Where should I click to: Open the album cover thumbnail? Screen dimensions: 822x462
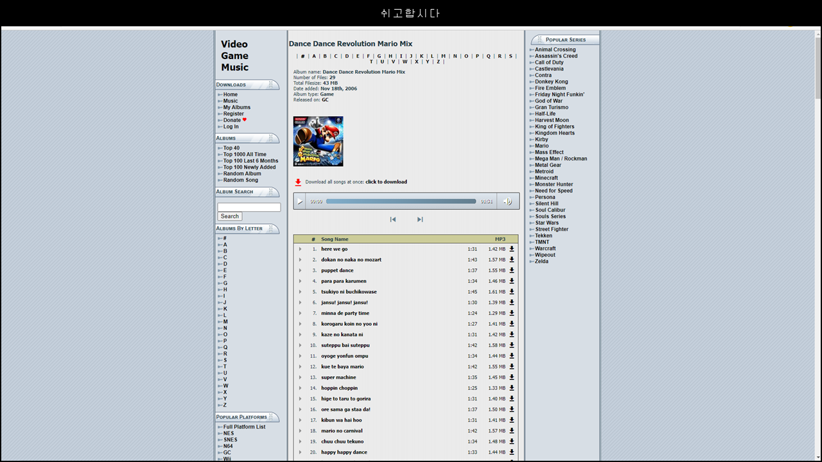pos(319,141)
